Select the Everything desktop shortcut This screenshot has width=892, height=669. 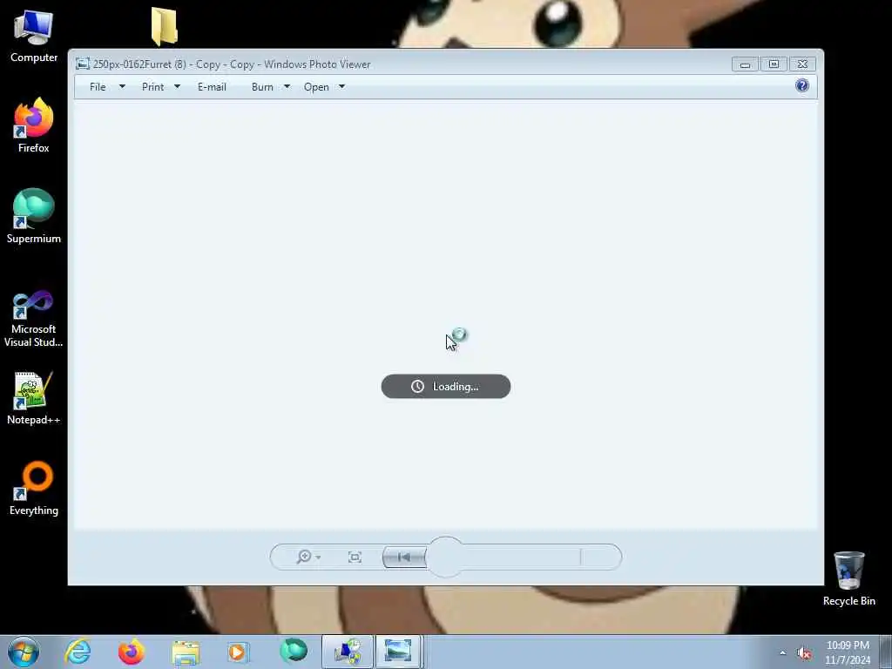click(x=34, y=488)
